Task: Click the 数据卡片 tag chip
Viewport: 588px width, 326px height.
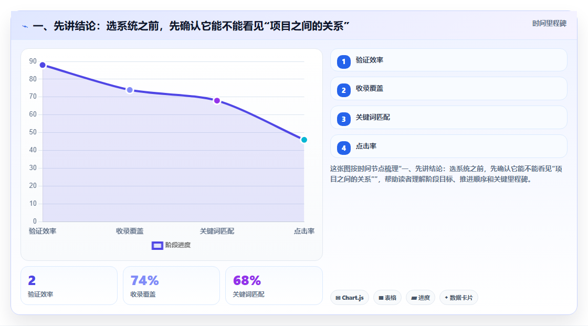Action: [459, 298]
